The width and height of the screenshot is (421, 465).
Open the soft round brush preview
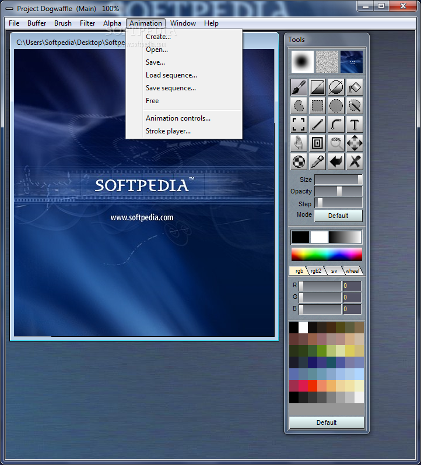tap(302, 62)
